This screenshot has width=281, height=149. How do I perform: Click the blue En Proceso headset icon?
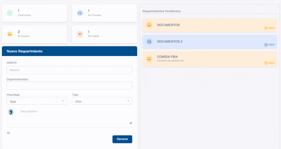(x=80, y=13)
